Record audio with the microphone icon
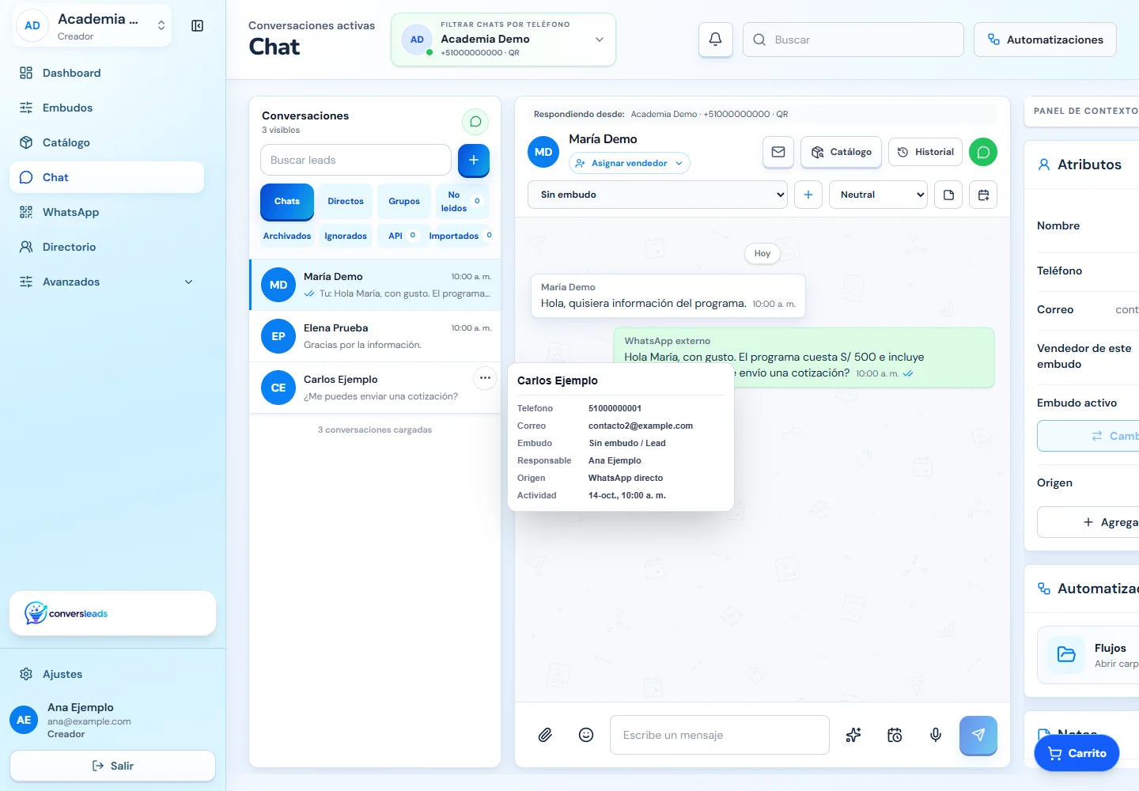 pos(936,735)
